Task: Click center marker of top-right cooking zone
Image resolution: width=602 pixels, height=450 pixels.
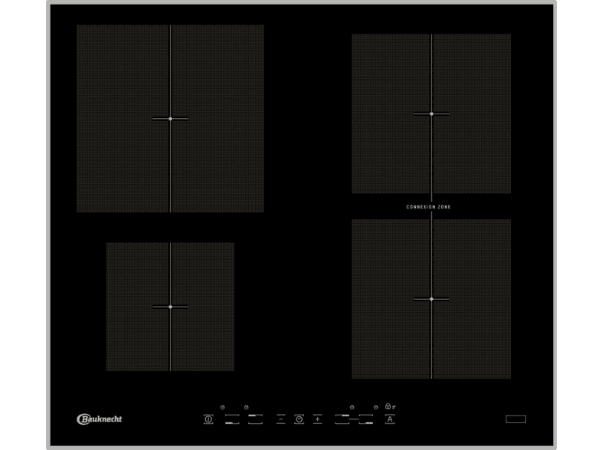Action: coord(431,113)
